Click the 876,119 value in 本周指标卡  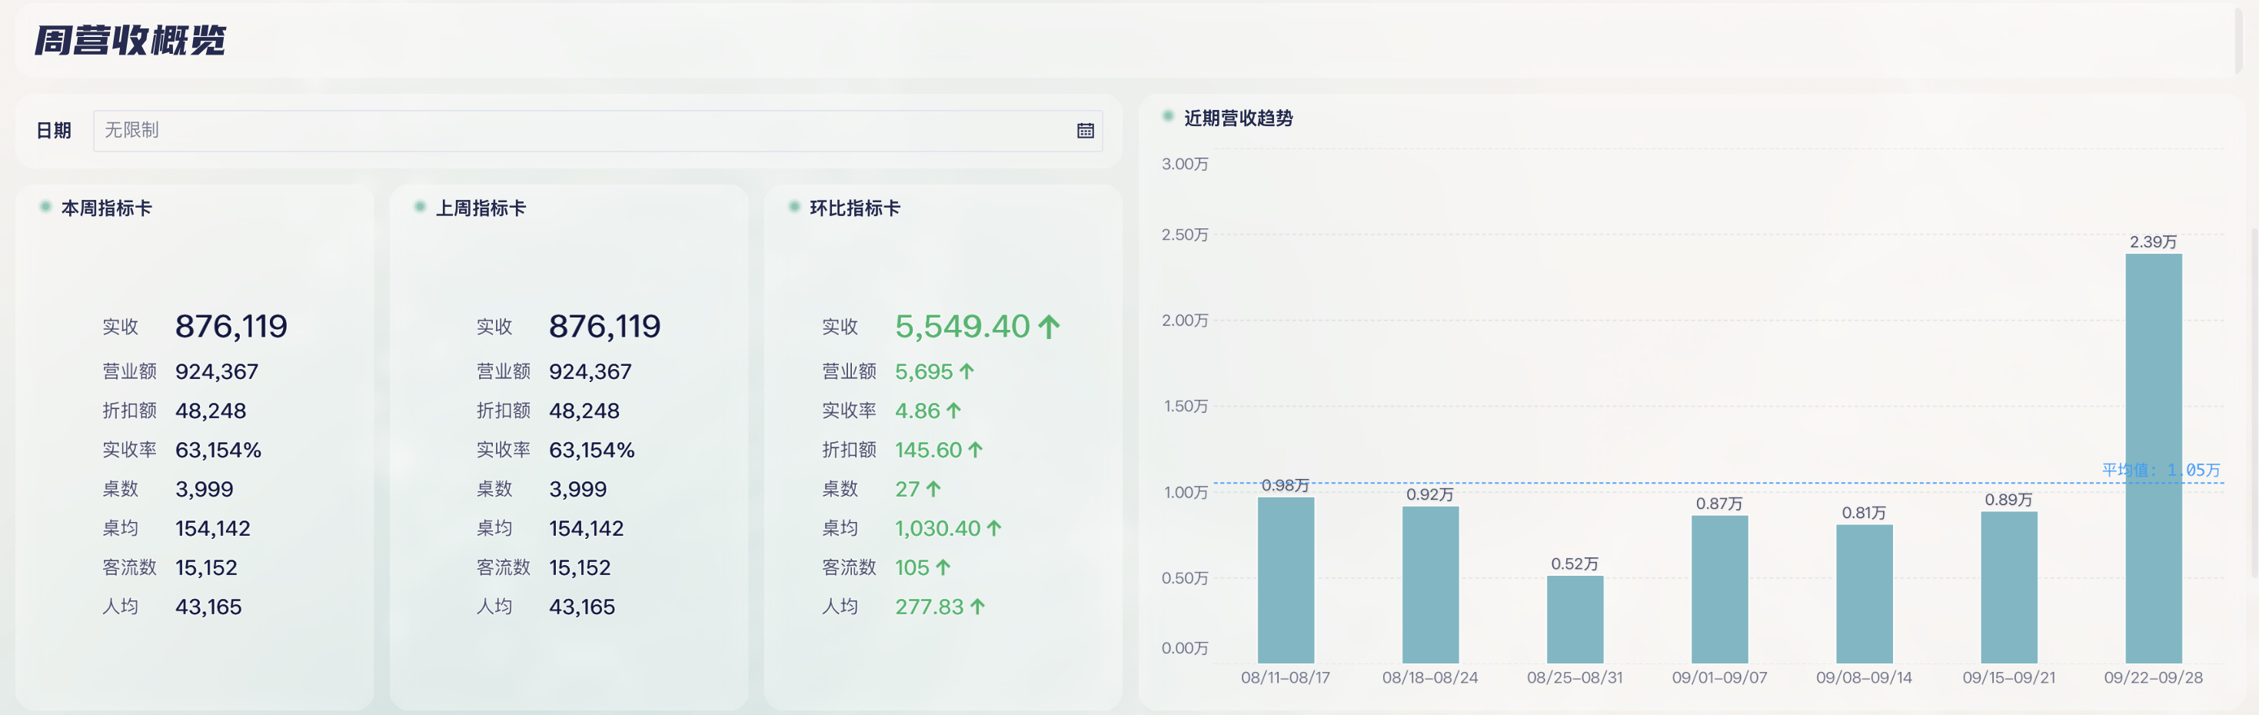point(231,326)
